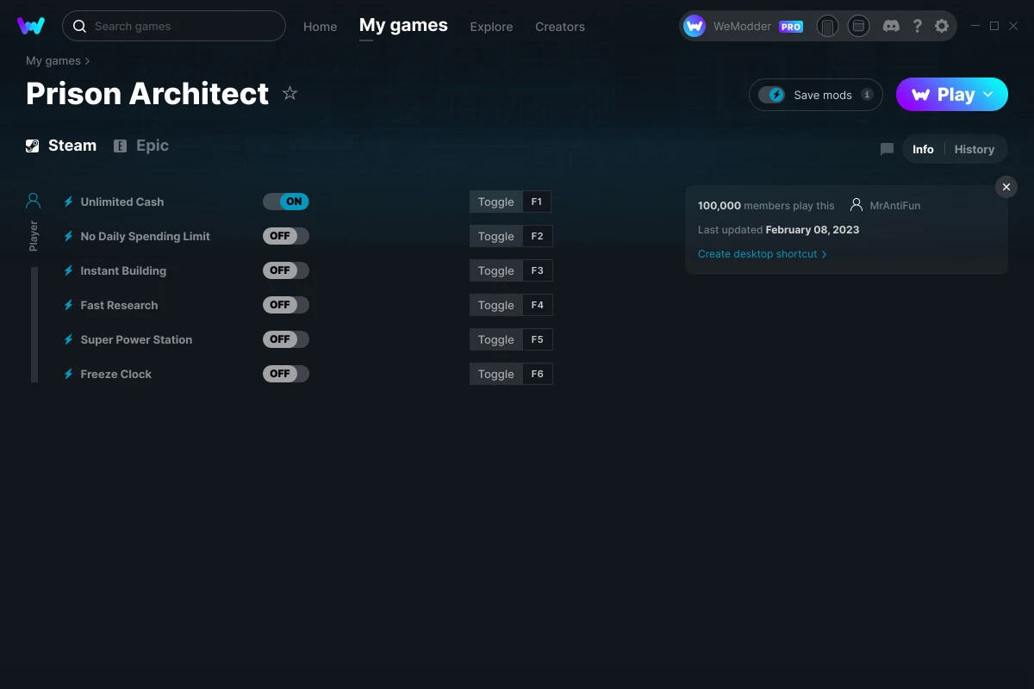Turn off Unlimited Cash toggle
This screenshot has width=1034, height=689.
pos(286,202)
